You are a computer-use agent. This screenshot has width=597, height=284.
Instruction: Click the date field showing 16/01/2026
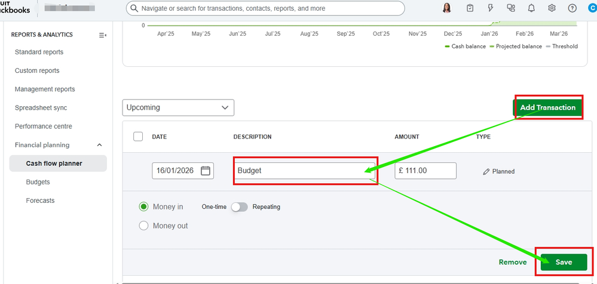coord(183,171)
